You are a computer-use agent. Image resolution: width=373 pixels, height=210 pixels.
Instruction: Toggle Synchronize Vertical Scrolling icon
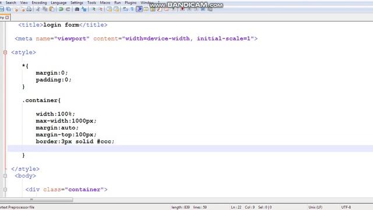click(109, 9)
